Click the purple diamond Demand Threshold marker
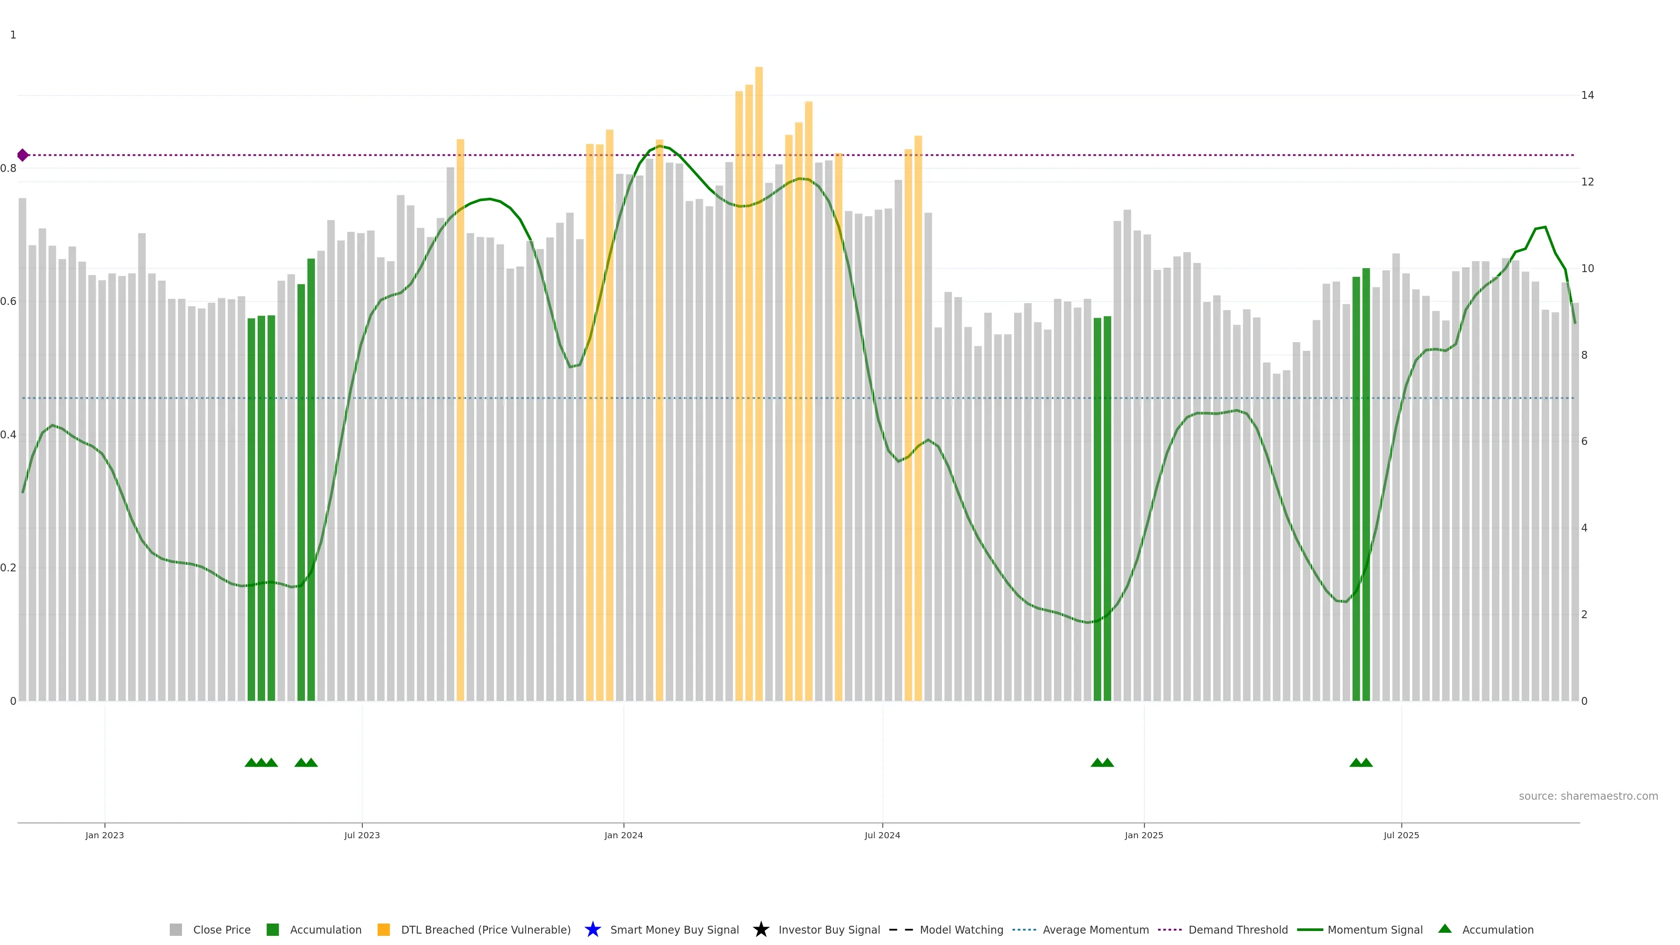Screen dimensions: 1680x945 point(23,155)
